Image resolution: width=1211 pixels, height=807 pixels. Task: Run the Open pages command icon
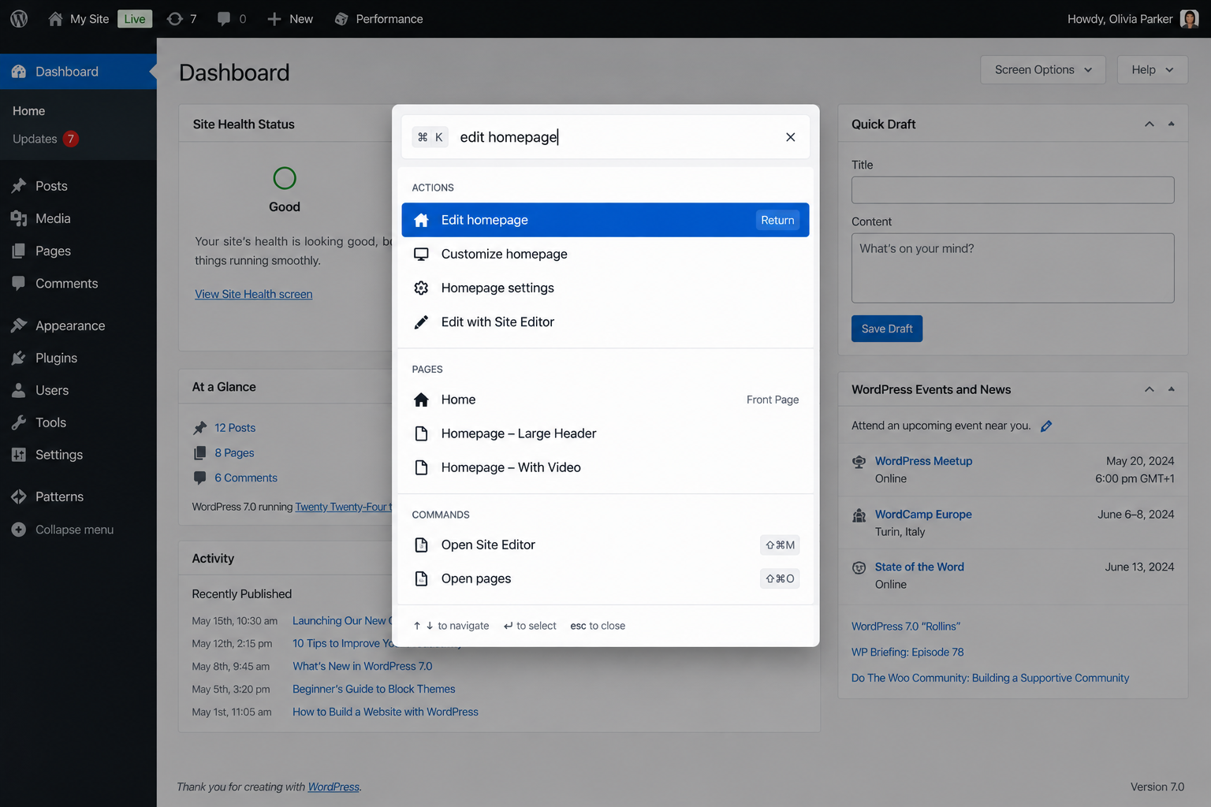tap(422, 578)
